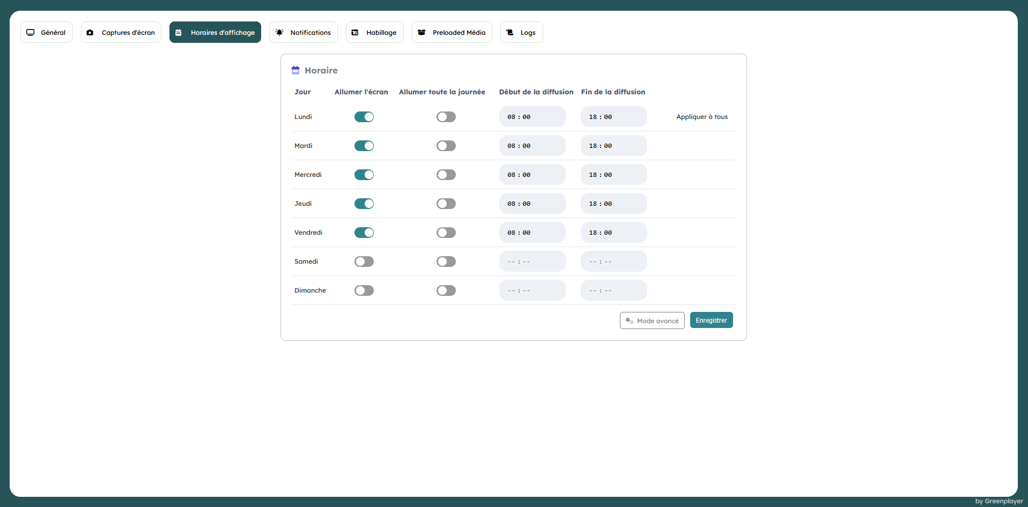Click the Preloaded Média box icon
The height and width of the screenshot is (507, 1028).
pos(421,33)
